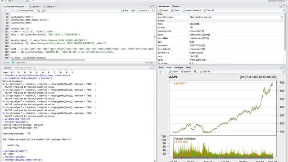This screenshot has height=162, width=288.
Task: Run the current line with Run button
Action: coord(125,11)
